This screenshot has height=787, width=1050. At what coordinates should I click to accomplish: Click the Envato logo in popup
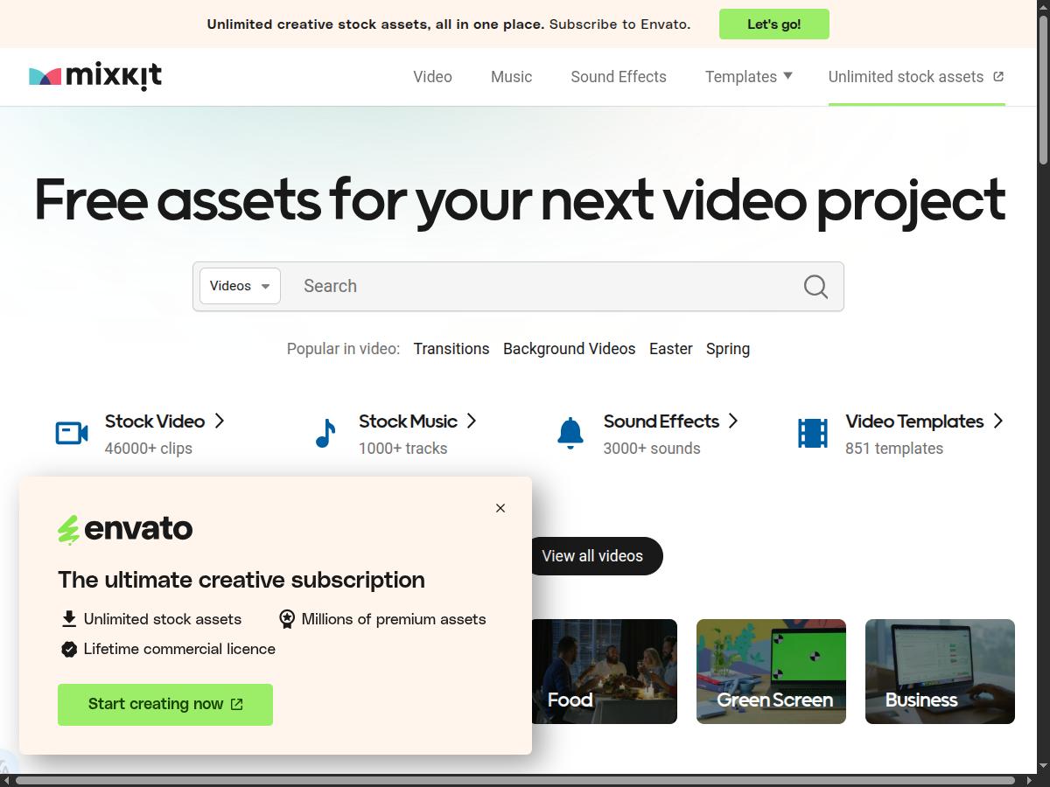[125, 529]
